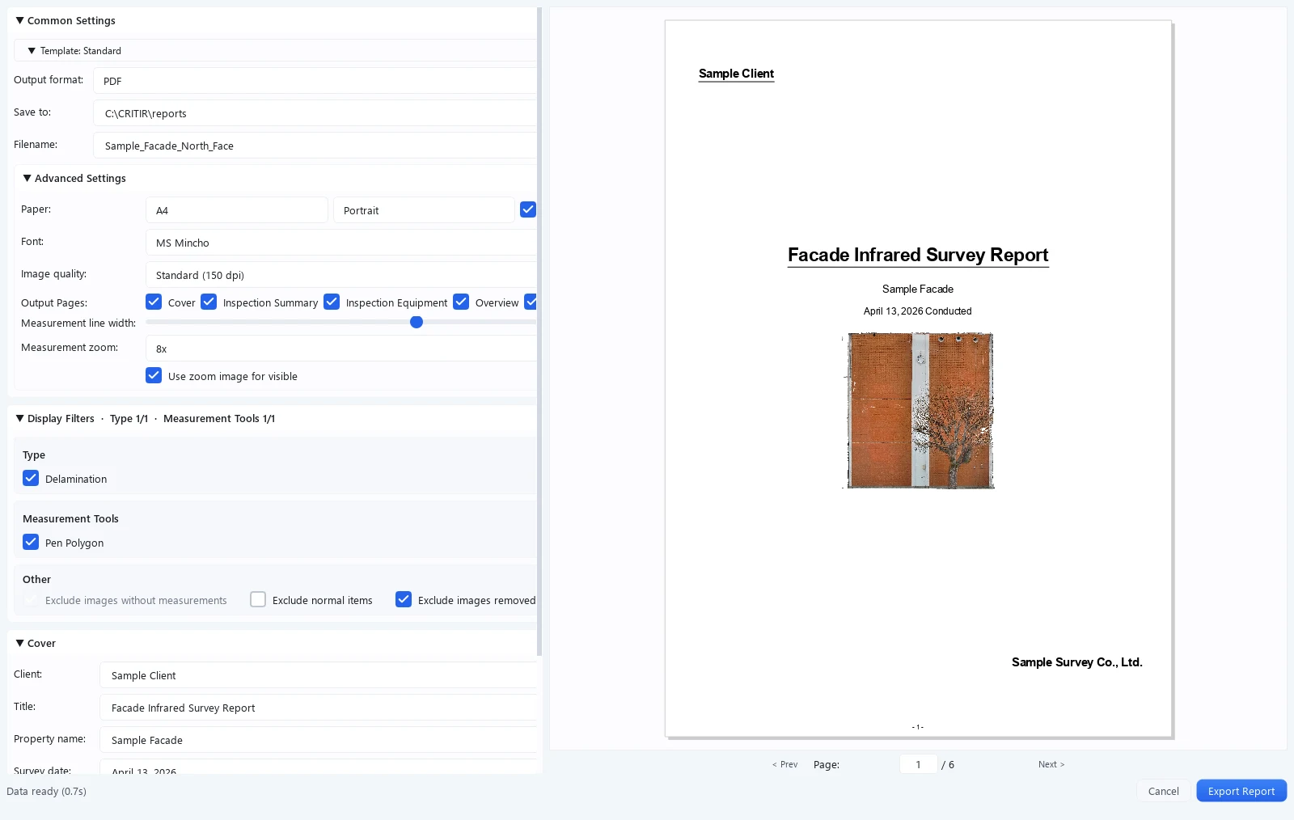Open the MS Mincho font dropdown

(x=341, y=243)
